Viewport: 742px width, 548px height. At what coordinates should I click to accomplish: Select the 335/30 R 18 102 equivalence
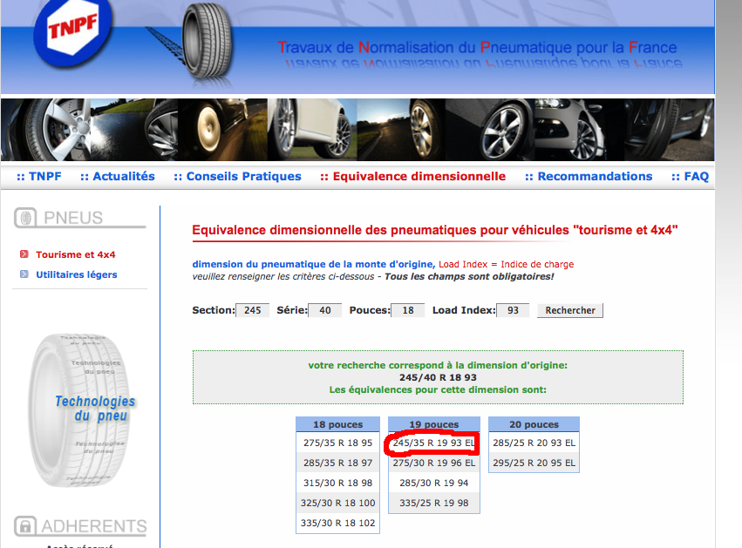pyautogui.click(x=337, y=523)
